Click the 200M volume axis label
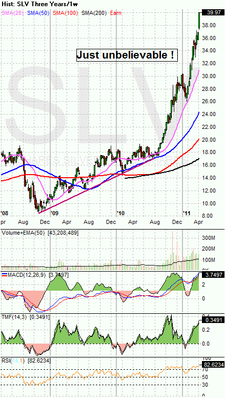Image resolution: width=225 pixels, height=398 pixels. click(x=210, y=249)
